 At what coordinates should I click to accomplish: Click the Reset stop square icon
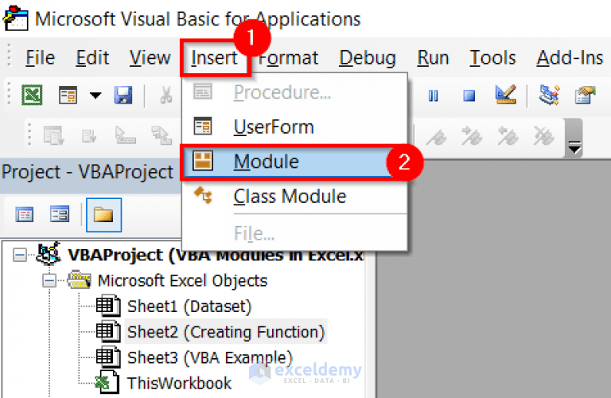tap(469, 96)
